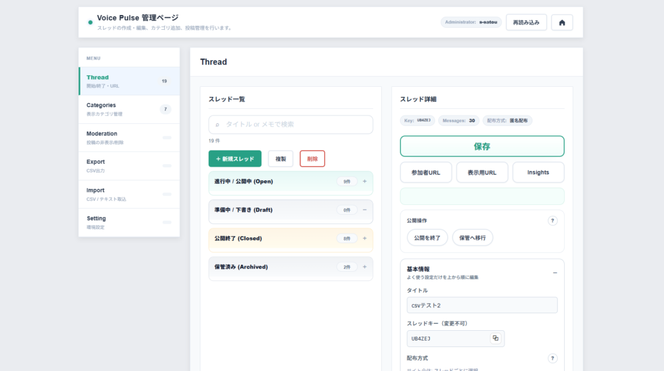Click the search magnifier icon

[217, 125]
